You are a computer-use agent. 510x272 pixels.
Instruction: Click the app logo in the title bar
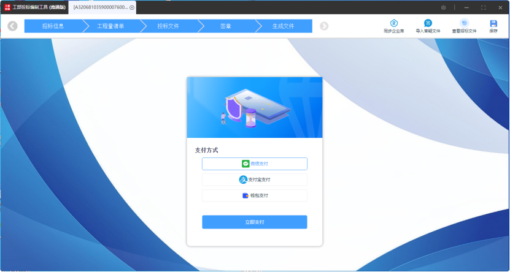click(7, 7)
